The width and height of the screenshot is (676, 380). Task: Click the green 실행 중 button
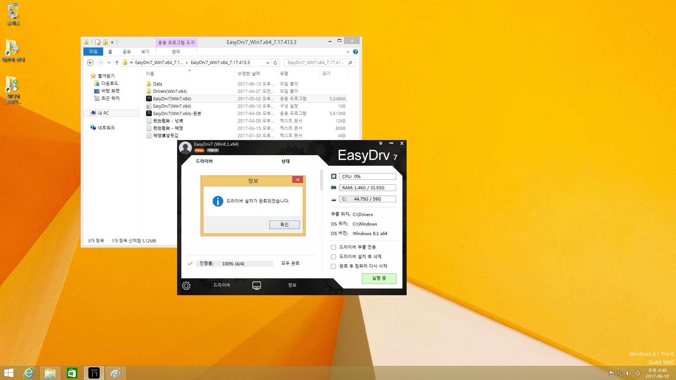coord(379,278)
